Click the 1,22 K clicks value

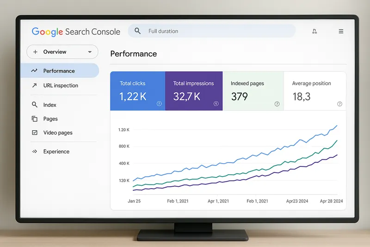click(133, 96)
